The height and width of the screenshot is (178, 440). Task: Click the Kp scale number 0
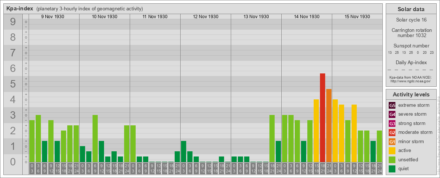(x=13, y=162)
